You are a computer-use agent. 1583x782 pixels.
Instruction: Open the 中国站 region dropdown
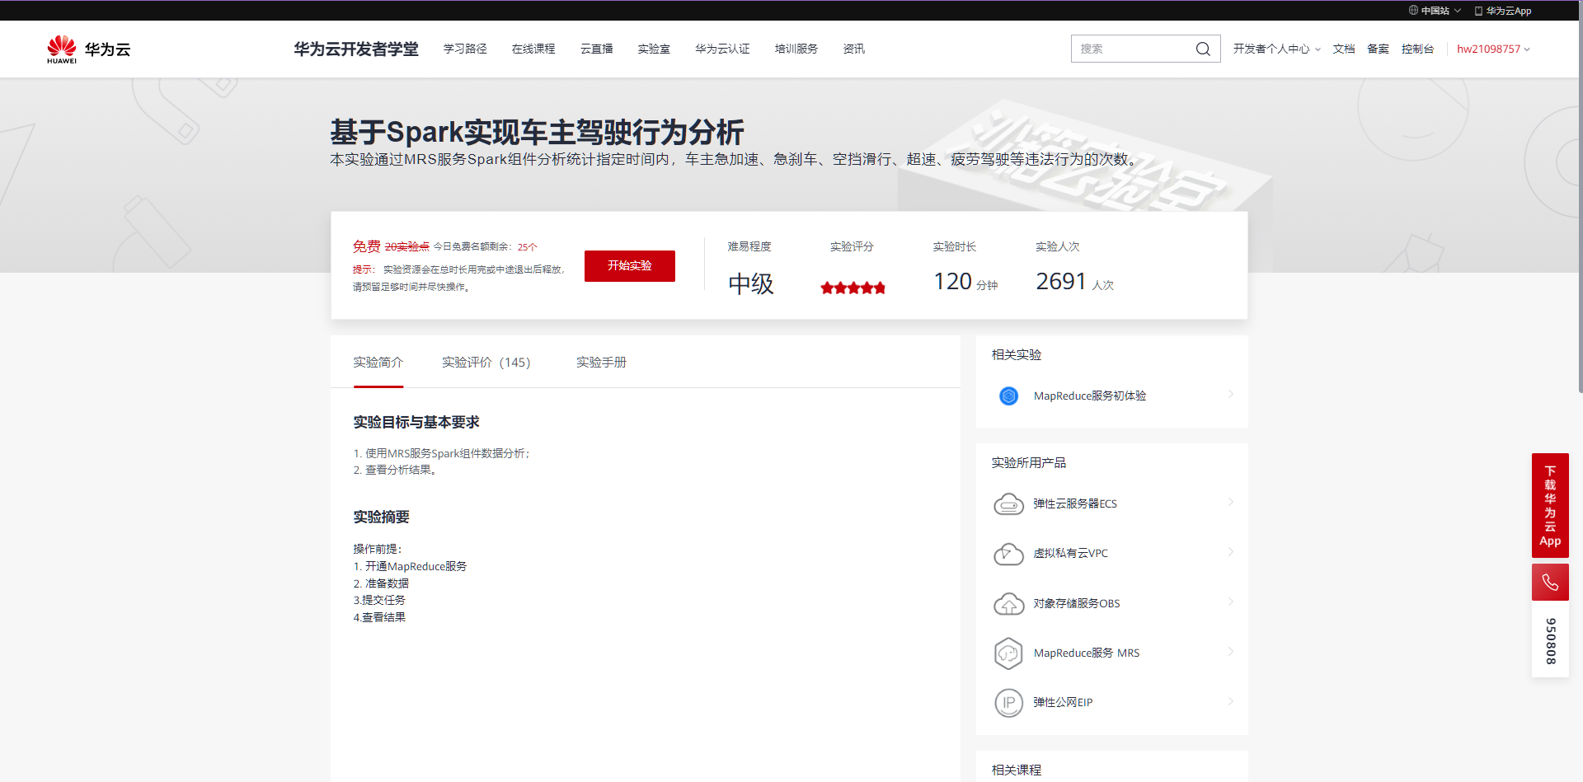tap(1435, 11)
